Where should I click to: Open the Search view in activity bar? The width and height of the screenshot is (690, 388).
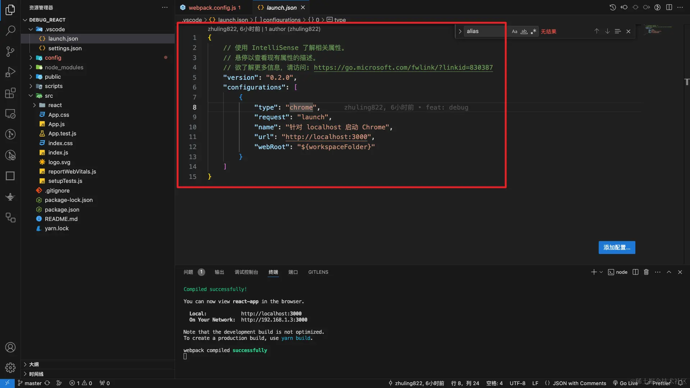10,31
